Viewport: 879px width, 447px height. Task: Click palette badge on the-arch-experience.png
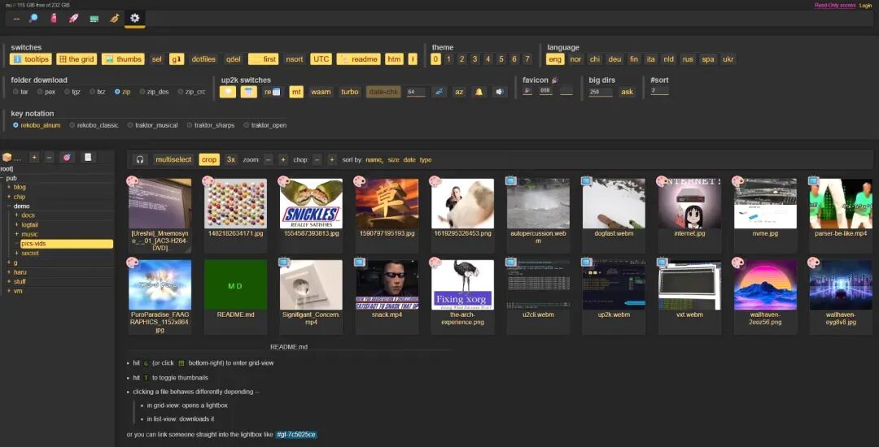(435, 262)
